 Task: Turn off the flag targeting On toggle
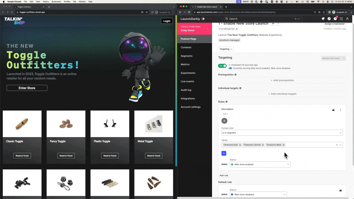pos(222,66)
